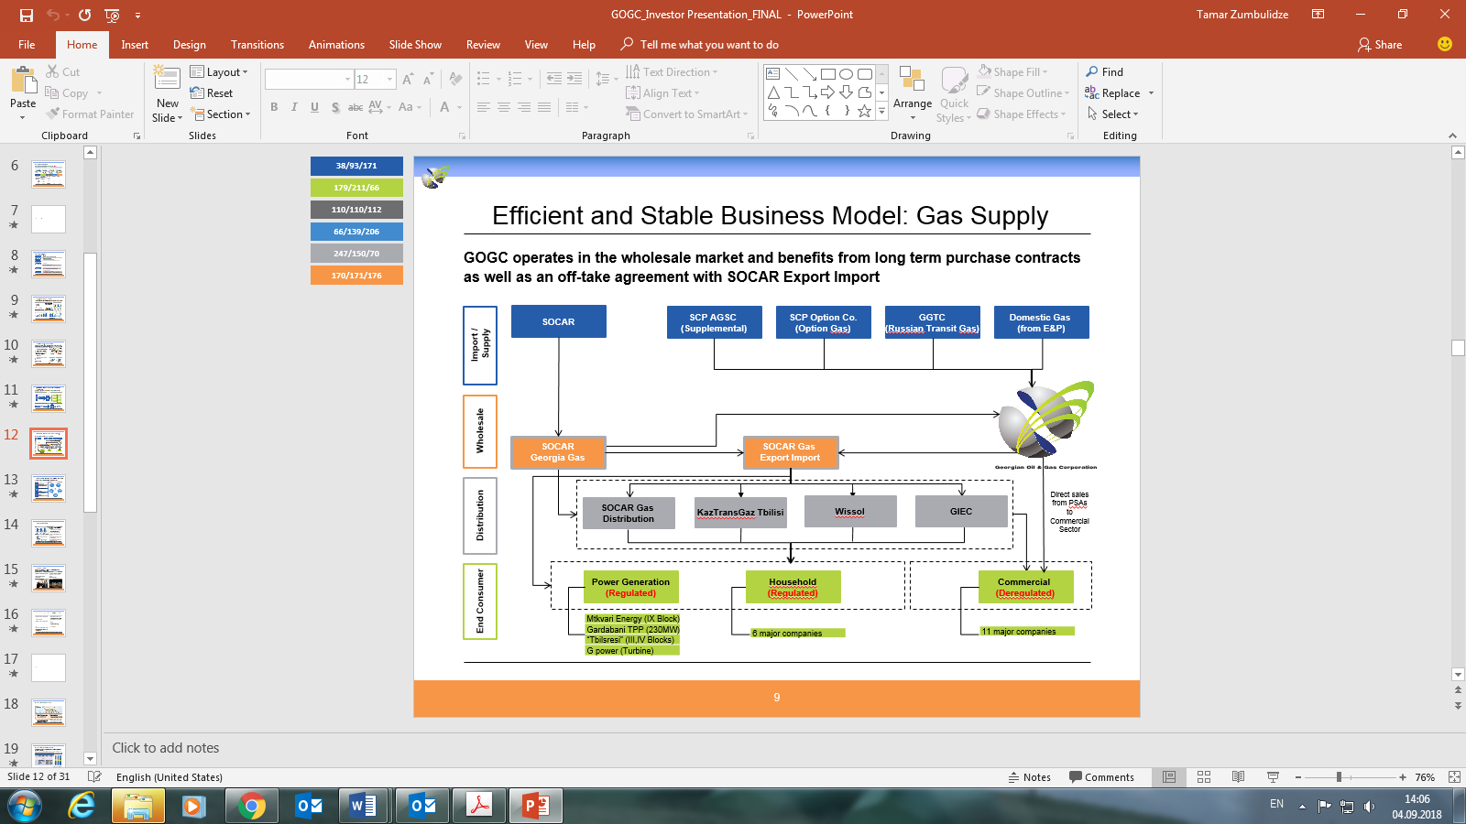Toggle Italic formatting

pos(294,107)
